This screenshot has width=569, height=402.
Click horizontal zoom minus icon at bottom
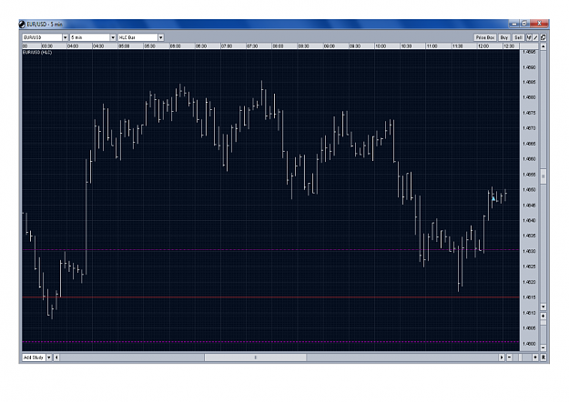tap(510, 357)
